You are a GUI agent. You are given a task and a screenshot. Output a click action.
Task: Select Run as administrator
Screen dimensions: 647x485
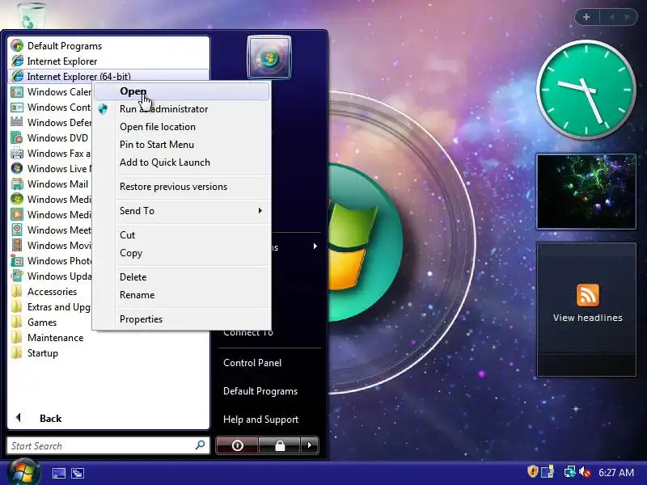pos(182,109)
